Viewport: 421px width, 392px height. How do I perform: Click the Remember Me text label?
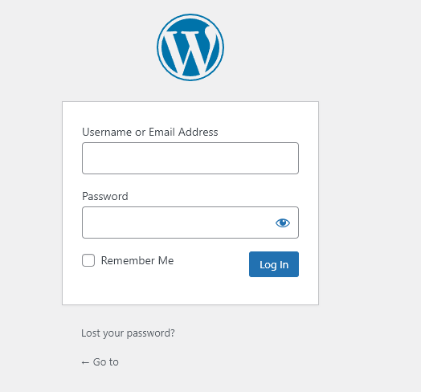click(137, 260)
